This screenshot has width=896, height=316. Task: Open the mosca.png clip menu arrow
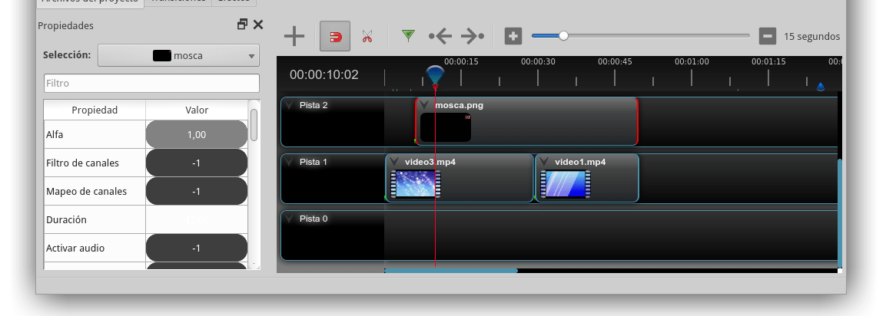click(424, 105)
